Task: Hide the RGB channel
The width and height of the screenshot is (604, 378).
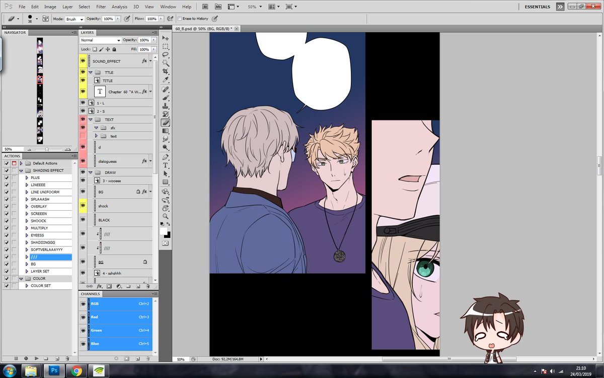Action: point(83,304)
